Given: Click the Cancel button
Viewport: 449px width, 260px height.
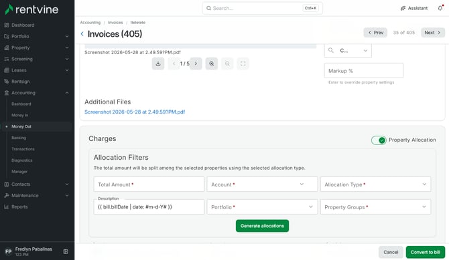Looking at the screenshot, I should (391, 252).
